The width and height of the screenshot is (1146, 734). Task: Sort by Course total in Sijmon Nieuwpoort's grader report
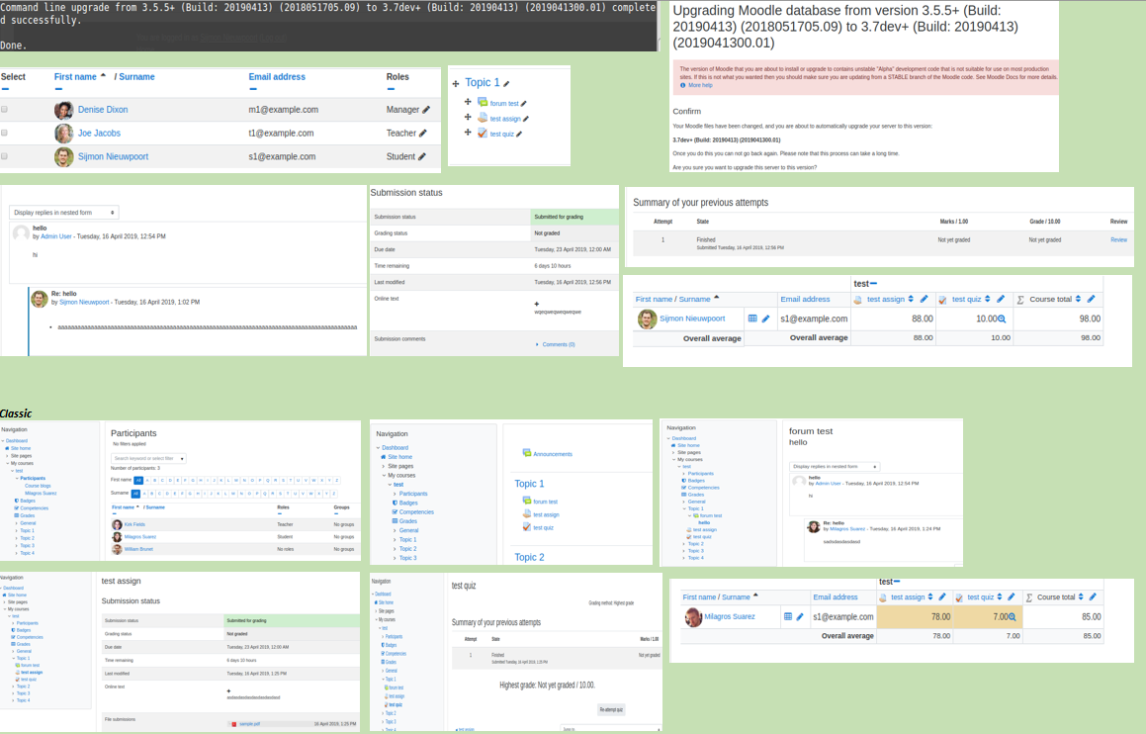1078,299
